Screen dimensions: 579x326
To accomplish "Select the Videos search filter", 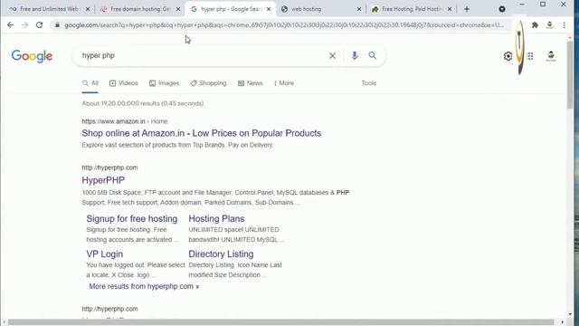I will tap(123, 83).
